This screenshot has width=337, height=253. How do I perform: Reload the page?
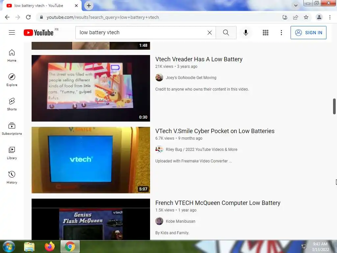(28, 17)
